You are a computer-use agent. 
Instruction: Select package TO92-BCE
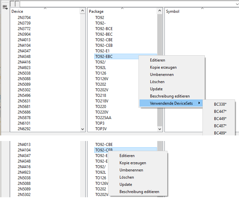104,29
